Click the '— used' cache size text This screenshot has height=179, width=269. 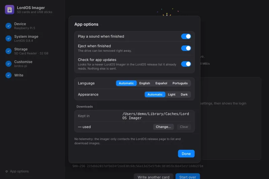(x=84, y=127)
